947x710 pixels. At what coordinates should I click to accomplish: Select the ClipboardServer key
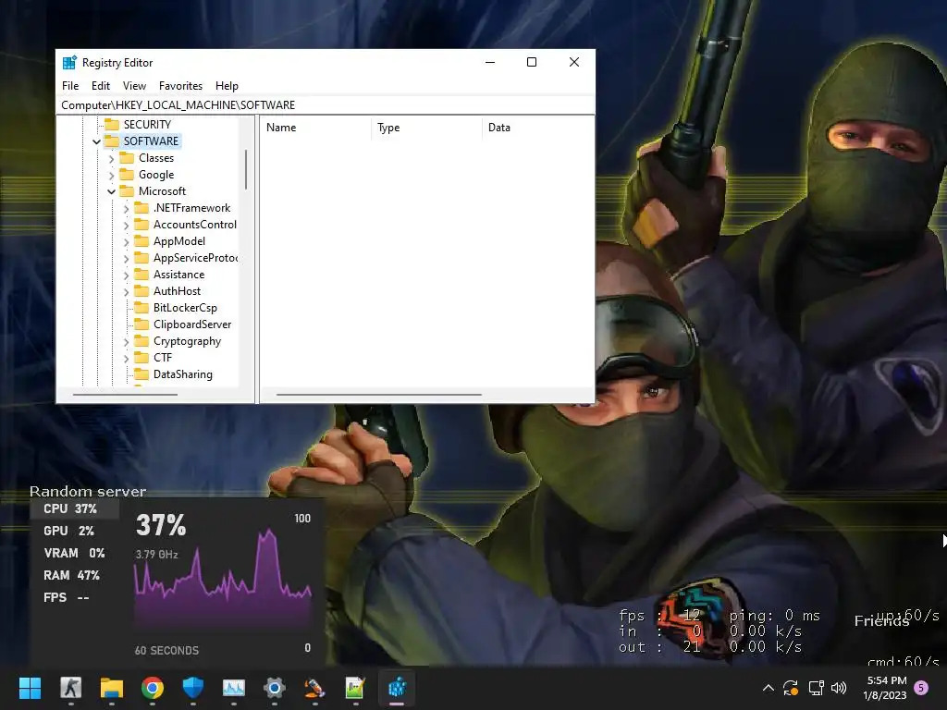[x=192, y=324]
